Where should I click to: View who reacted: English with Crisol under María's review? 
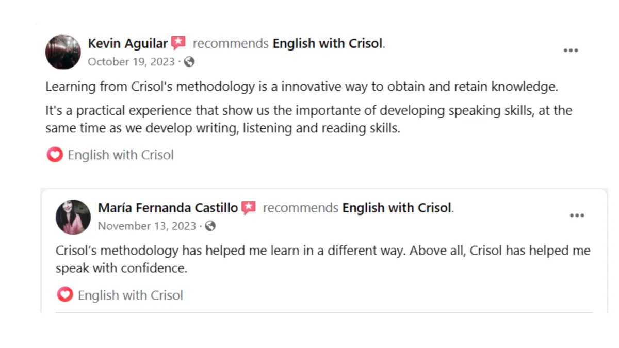[131, 295]
